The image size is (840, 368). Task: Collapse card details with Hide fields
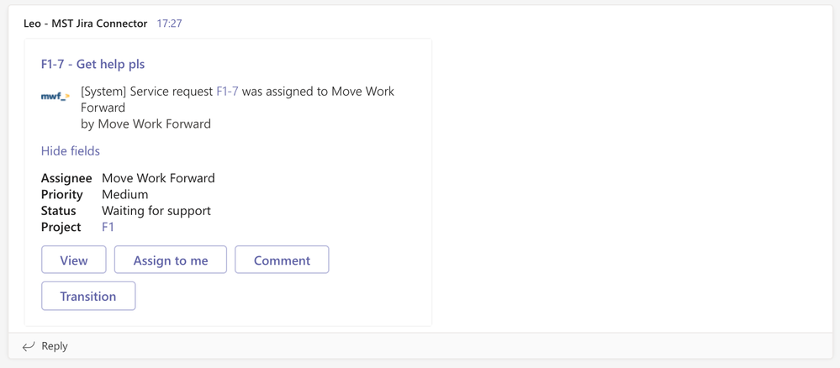tap(70, 151)
